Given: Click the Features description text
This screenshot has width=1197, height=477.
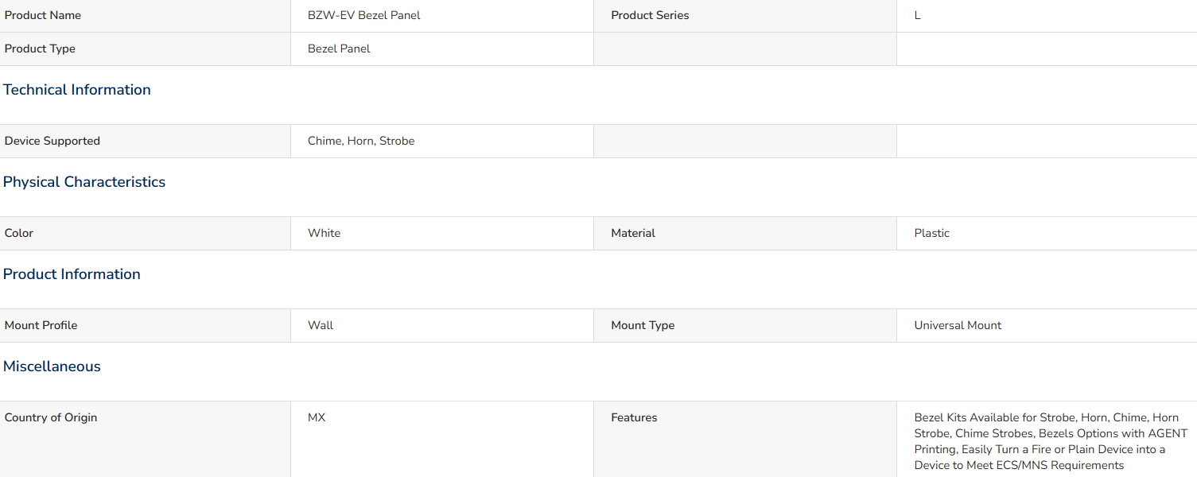Looking at the screenshot, I should click(x=1051, y=441).
